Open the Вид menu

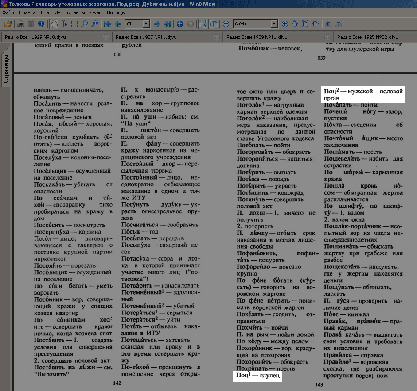(45, 12)
